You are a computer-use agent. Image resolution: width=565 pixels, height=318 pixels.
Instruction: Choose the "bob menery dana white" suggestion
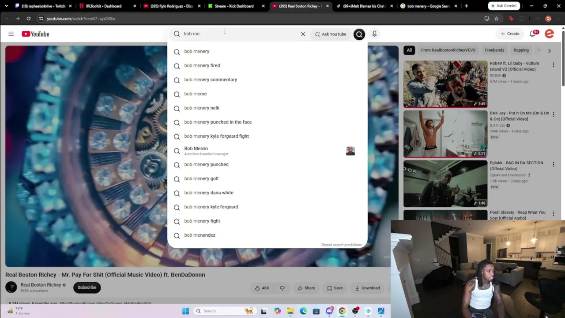point(267,193)
